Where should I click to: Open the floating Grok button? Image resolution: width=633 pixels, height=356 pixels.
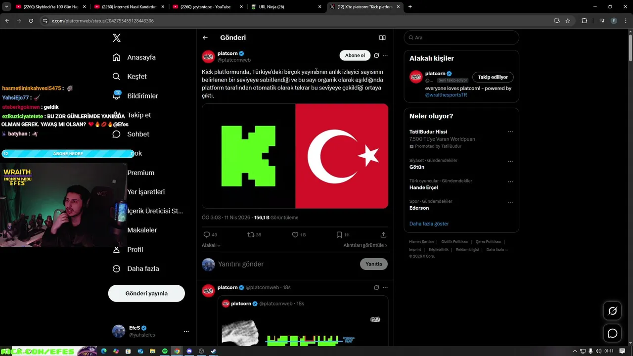pyautogui.click(x=612, y=311)
